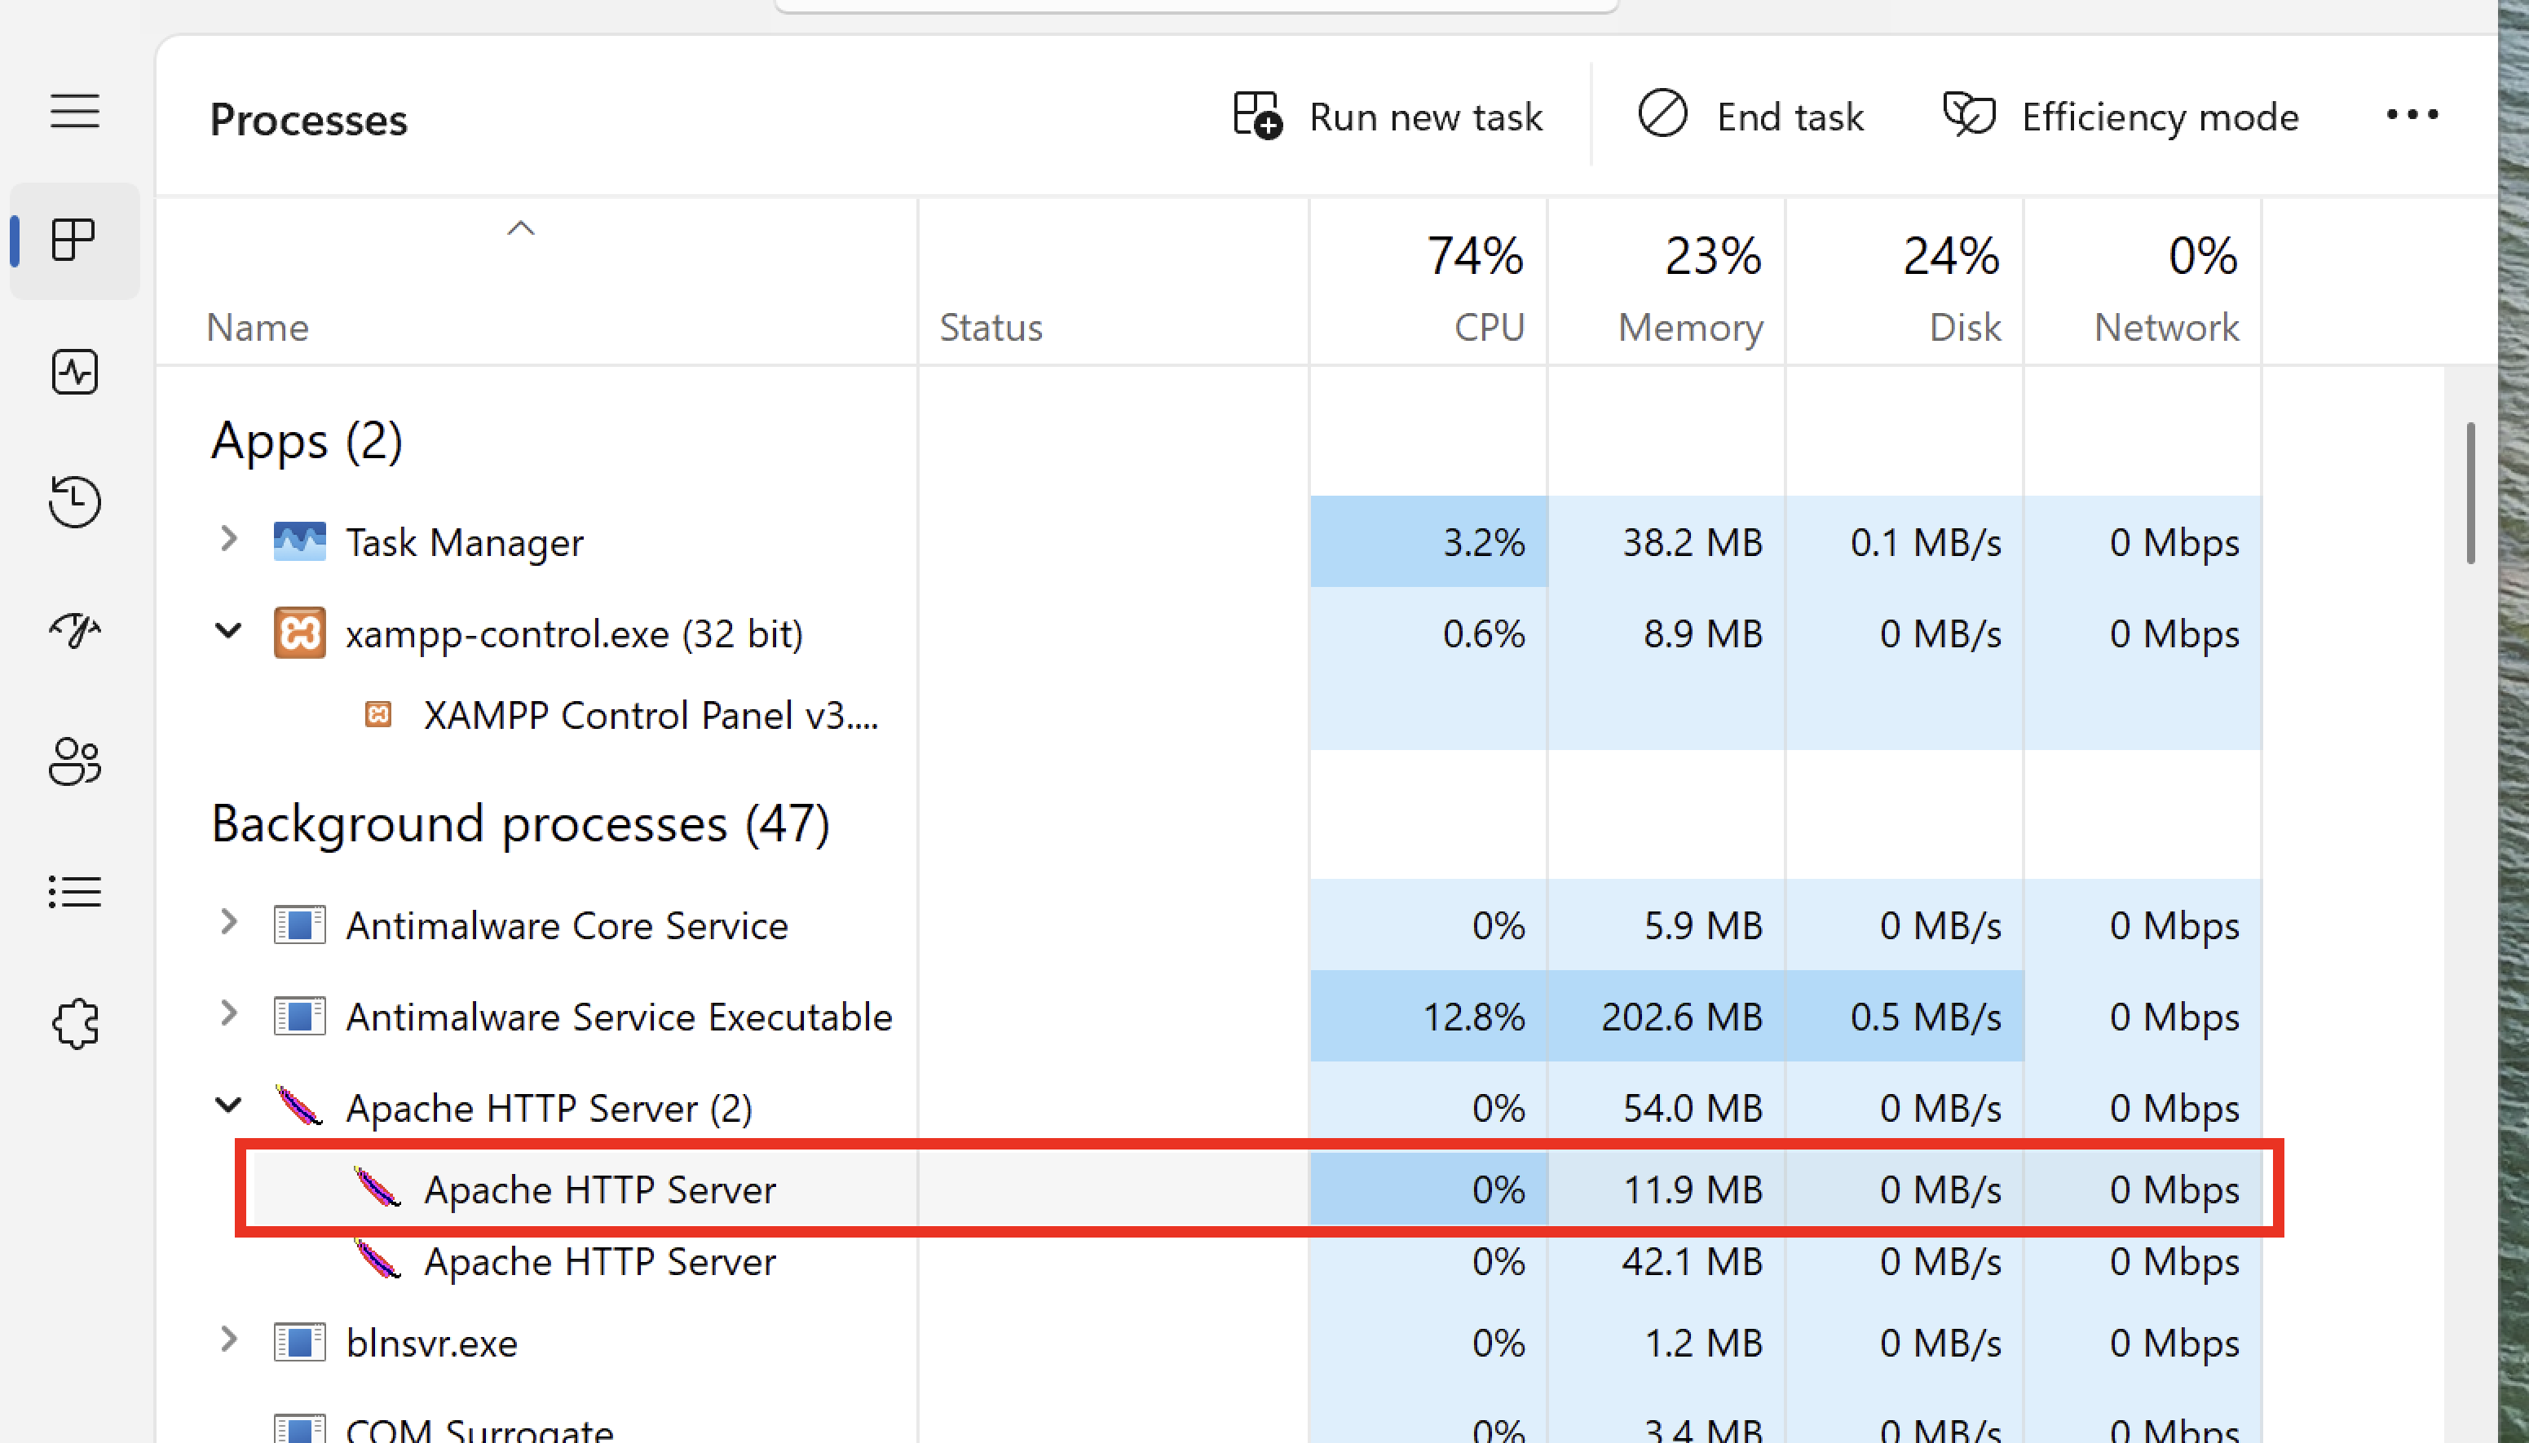Open Startup apps sidebar icon
2529x1443 pixels.
[74, 629]
